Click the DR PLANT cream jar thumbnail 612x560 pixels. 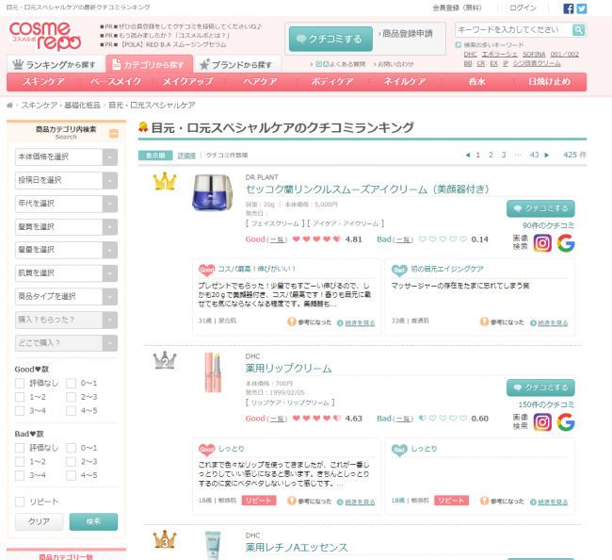213,192
